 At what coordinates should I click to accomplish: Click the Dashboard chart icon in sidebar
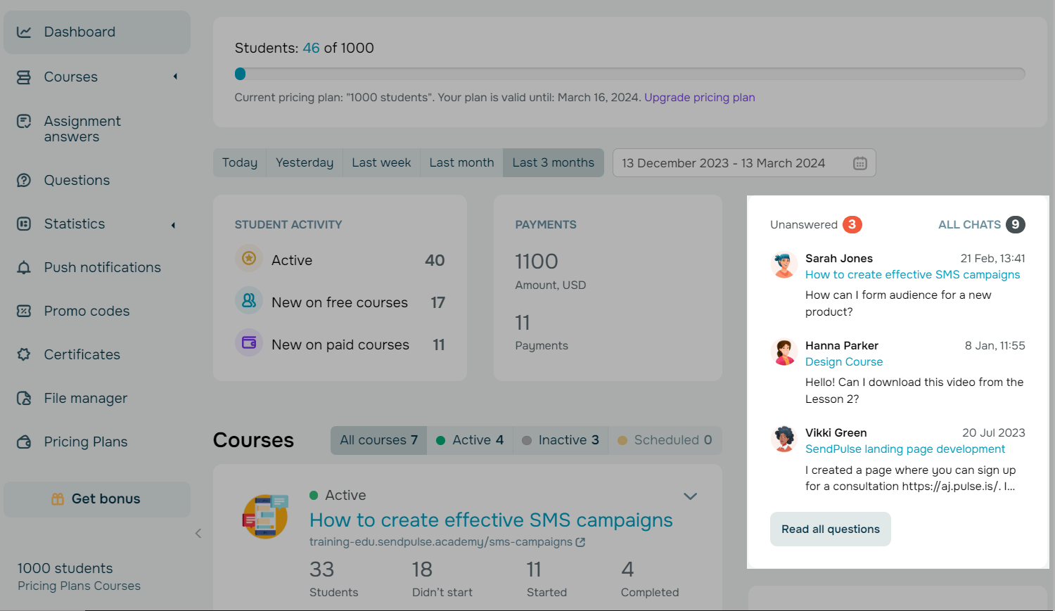click(24, 32)
